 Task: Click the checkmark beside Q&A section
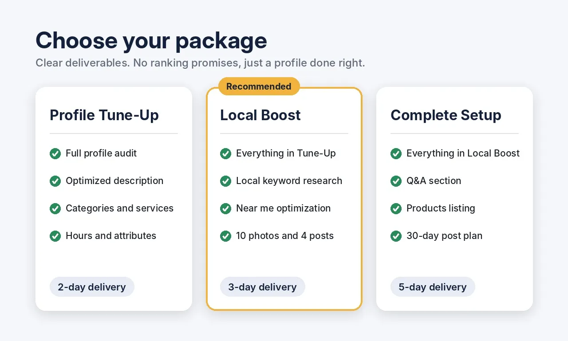396,181
